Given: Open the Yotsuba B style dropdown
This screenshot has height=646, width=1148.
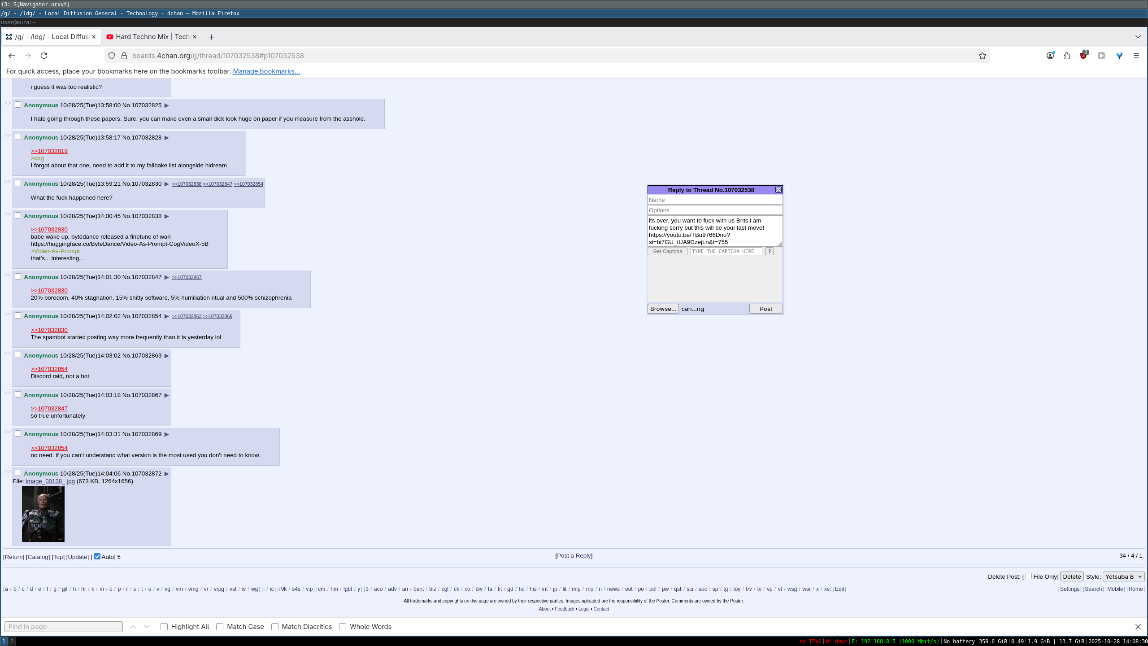Looking at the screenshot, I should pos(1123,576).
